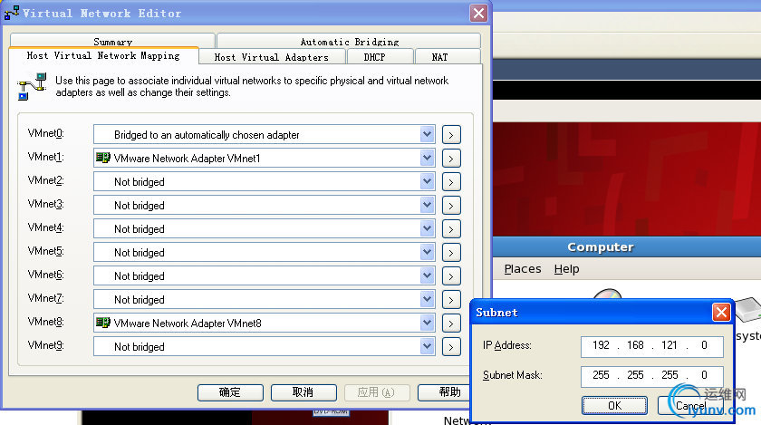The image size is (761, 425).
Task: Expand the VMnet2 adapter dropdown
Action: [x=427, y=181]
